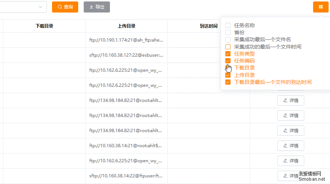Image resolution: width=330 pixels, height=184 pixels.
Task: Tick the 采集成功最后一个文件名 checkbox
Action: coord(228,39)
